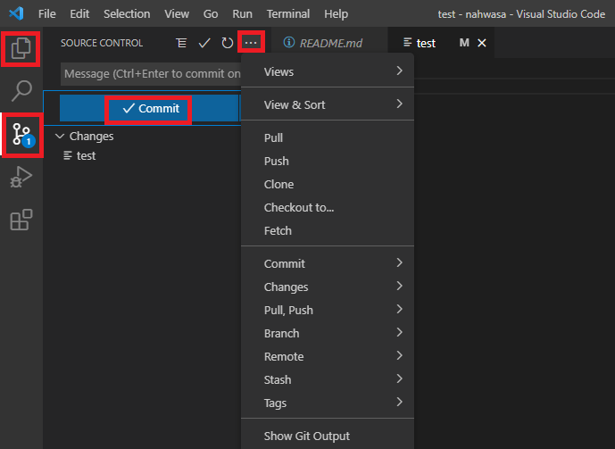
Task: Click the SOURCE CONTROL panel title
Action: (x=102, y=43)
